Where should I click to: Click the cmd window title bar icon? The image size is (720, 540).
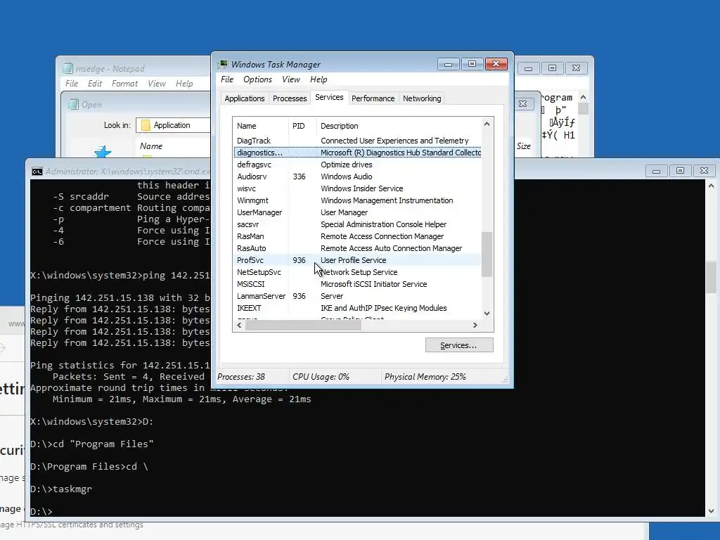tap(37, 172)
